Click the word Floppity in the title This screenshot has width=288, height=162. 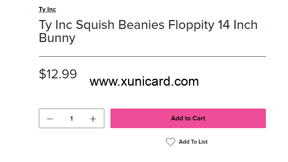pos(191,25)
